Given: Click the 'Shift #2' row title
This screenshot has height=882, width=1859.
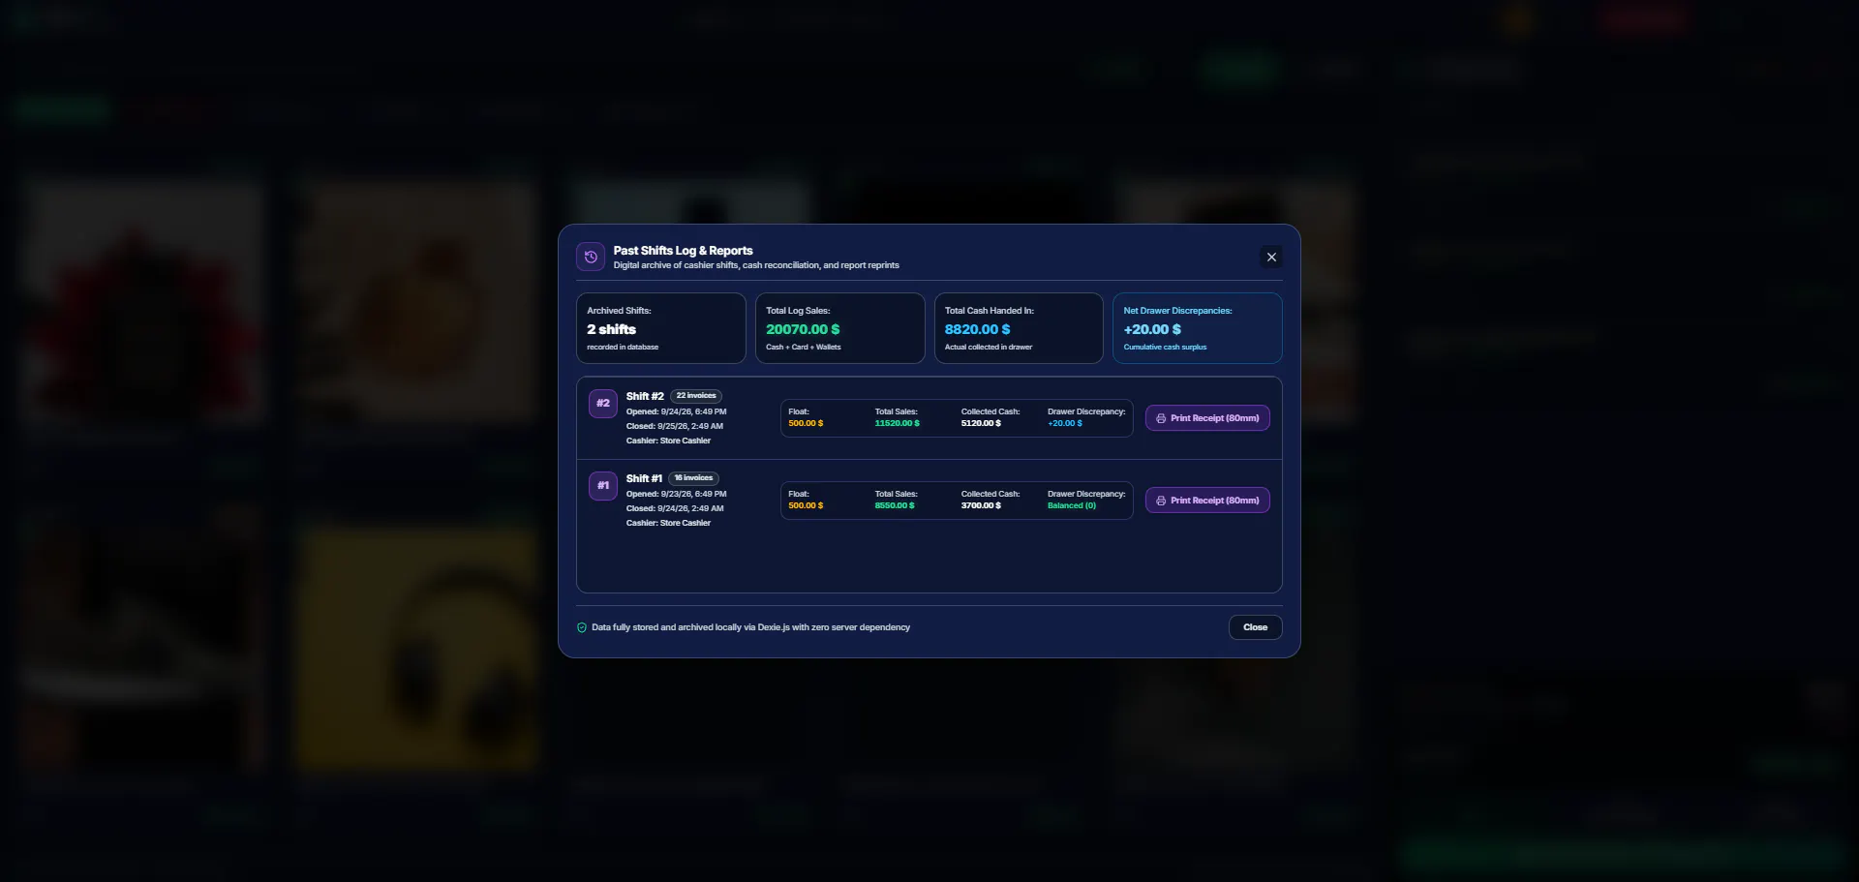Looking at the screenshot, I should click(645, 396).
